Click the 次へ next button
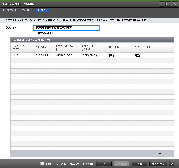 tap(121, 164)
